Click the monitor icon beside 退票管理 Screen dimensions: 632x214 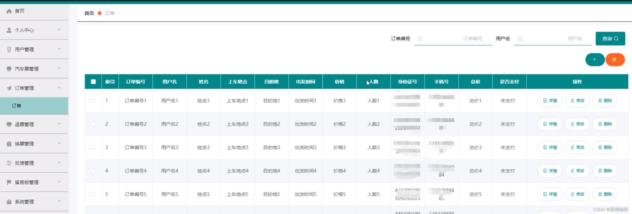click(x=9, y=124)
